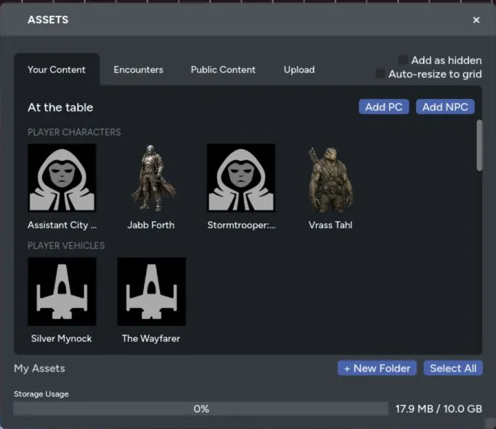
Task: Open the Encounters tab
Action: click(x=138, y=69)
